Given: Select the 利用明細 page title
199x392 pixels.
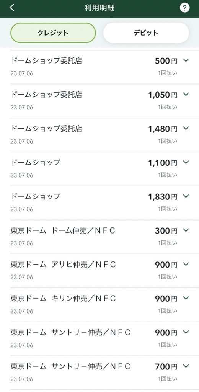Looking at the screenshot, I should pyautogui.click(x=99, y=8).
